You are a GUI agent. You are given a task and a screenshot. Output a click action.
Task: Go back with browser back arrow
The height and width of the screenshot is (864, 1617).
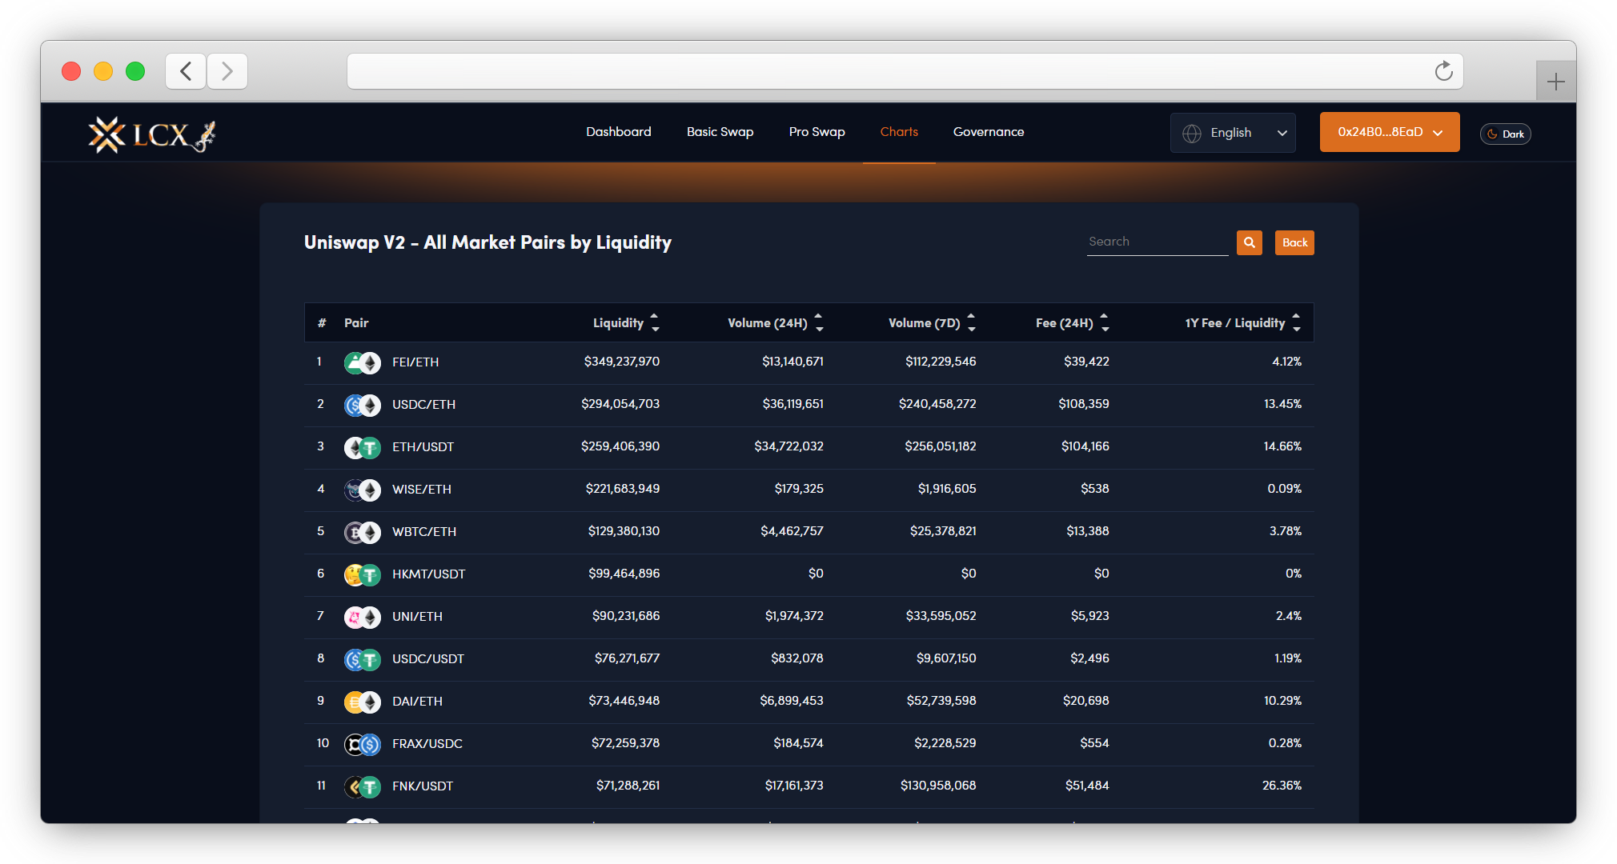point(186,71)
